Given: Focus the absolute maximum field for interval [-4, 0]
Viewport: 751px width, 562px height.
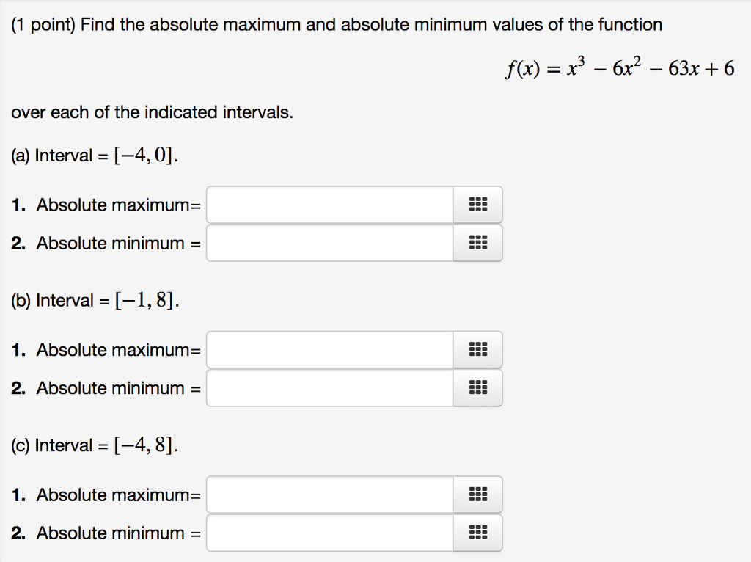Looking at the screenshot, I should point(330,205).
